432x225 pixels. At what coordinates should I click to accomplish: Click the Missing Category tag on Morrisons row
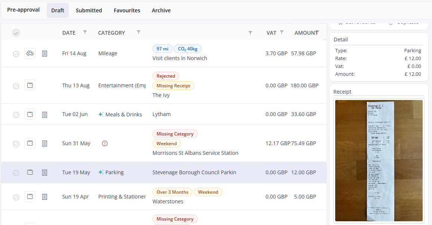coord(175,134)
